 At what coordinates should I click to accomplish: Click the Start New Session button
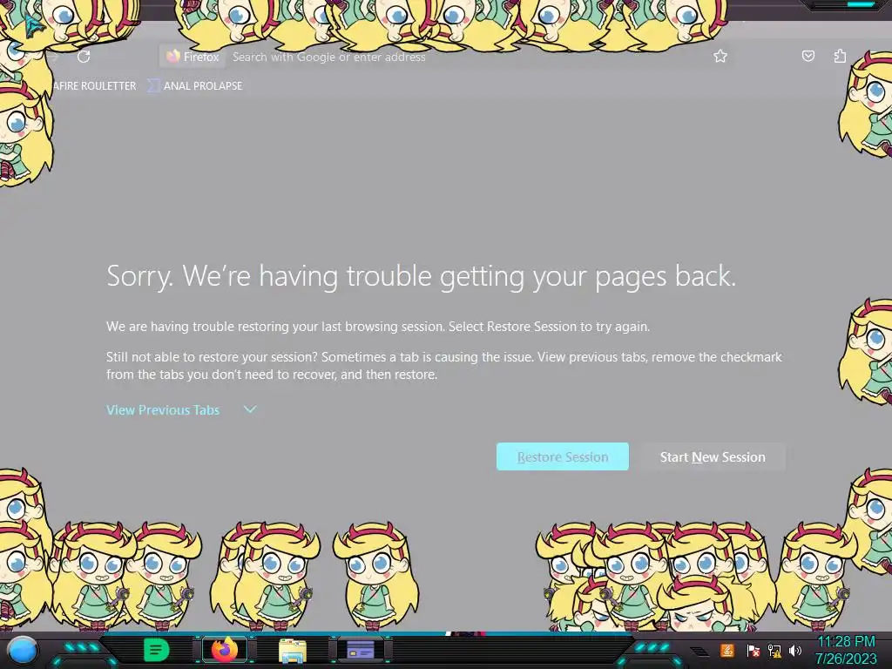713,456
